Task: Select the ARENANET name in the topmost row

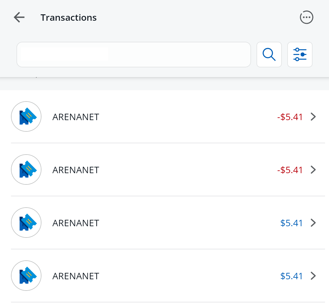Action: click(76, 117)
